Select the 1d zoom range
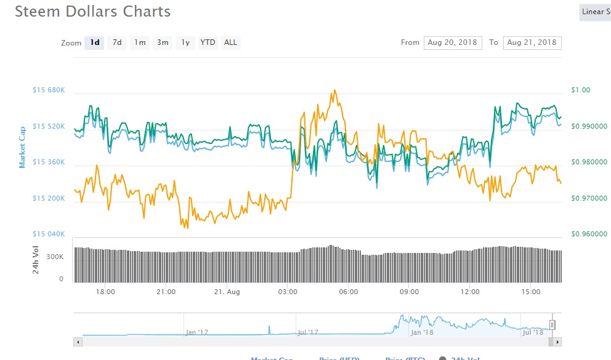 [94, 42]
